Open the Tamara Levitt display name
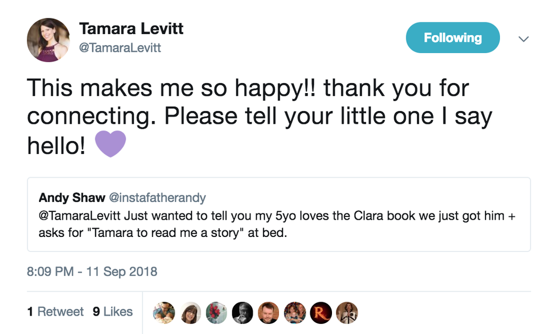558x334 pixels. (x=131, y=28)
